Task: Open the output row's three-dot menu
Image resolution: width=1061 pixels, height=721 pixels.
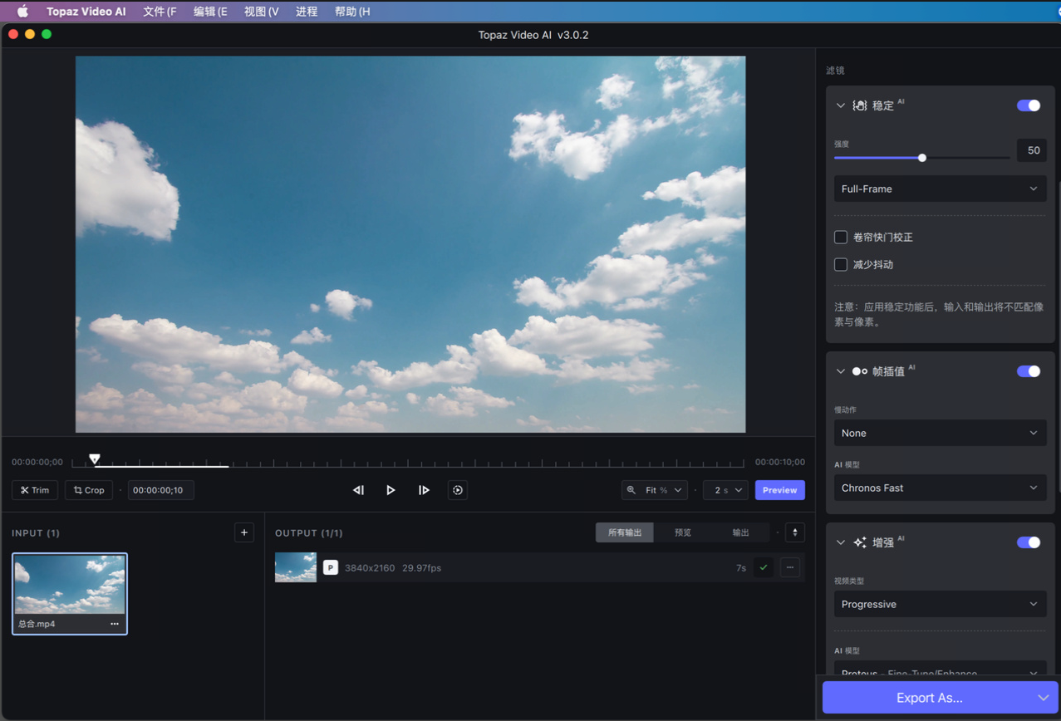Action: pos(790,567)
